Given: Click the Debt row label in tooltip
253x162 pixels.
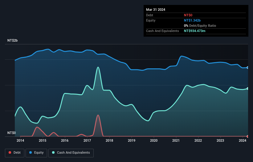Looking at the screenshot, I should [149, 15].
